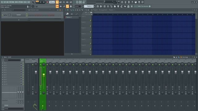Open the VIEW menu
This screenshot has width=198, height=111.
[16, 2]
